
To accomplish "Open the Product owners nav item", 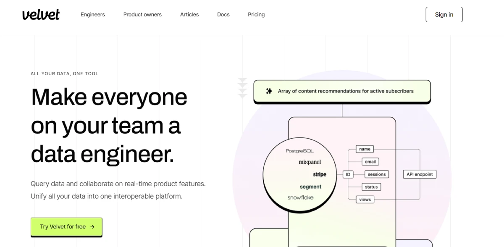I will pos(142,14).
